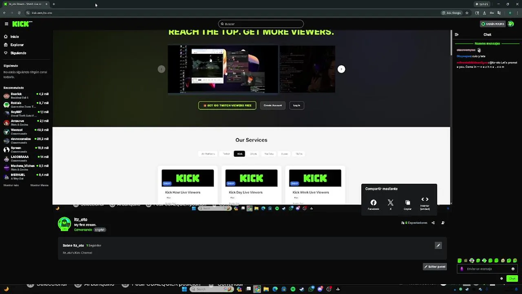Click the green KICK logo
This screenshot has width=522, height=294.
click(20, 24)
